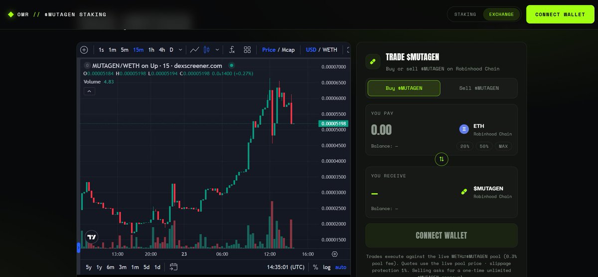Click the fullscreen icon at the chart toolbar's edge

click(348, 50)
